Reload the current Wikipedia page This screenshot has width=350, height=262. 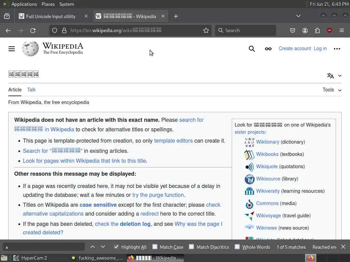point(33,30)
